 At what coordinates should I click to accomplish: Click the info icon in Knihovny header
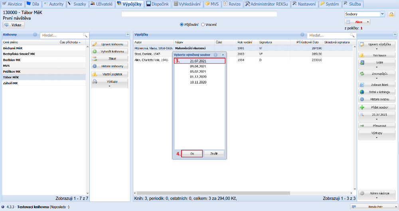click(35, 35)
